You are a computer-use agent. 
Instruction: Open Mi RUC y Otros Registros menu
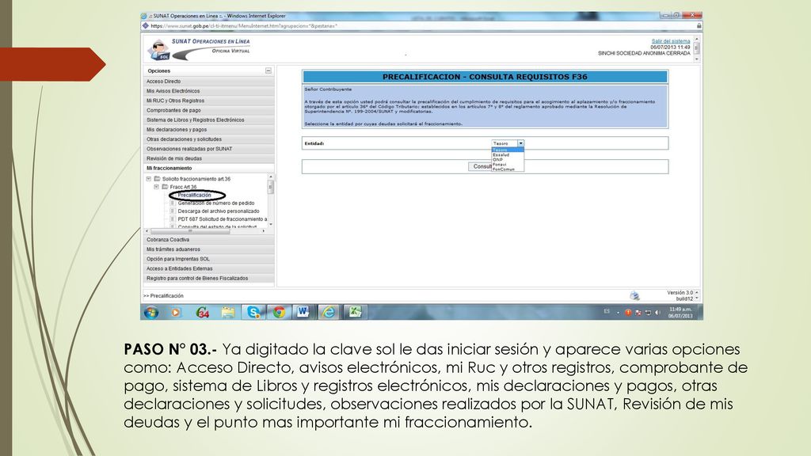(209, 101)
